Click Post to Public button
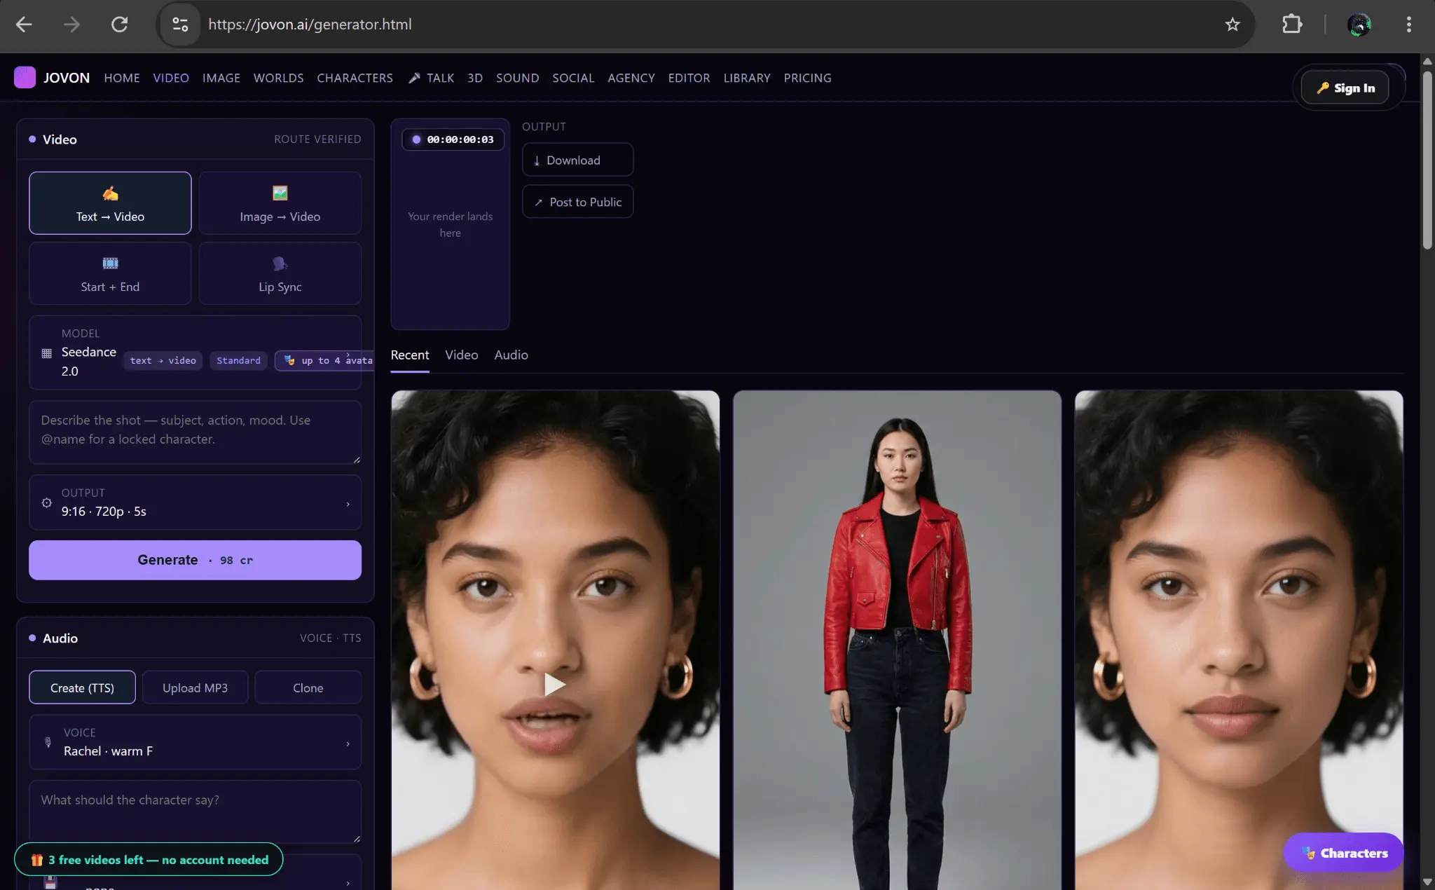This screenshot has height=890, width=1435. tap(578, 202)
